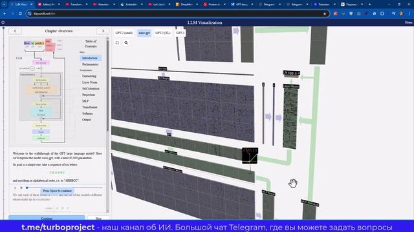This screenshot has height=232, width=414.
Task: Go to the next chapter with right chevron
Action: point(103,31)
